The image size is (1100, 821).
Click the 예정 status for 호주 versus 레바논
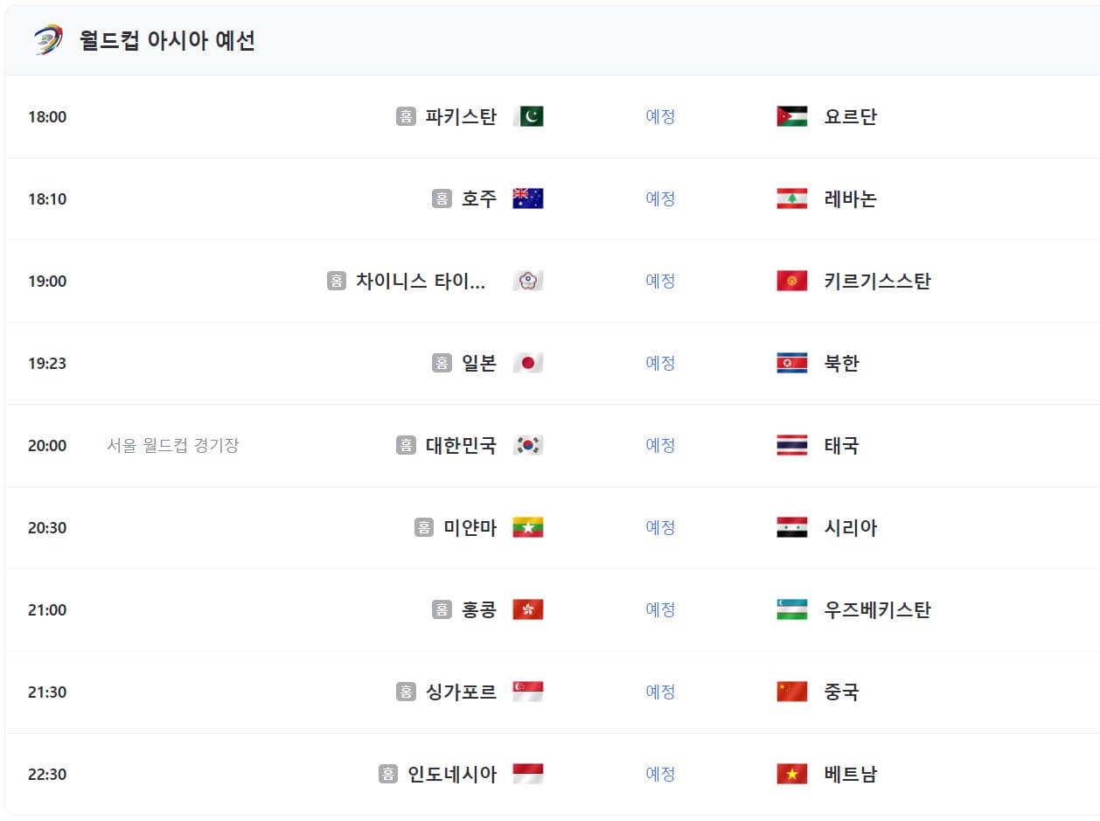click(659, 198)
